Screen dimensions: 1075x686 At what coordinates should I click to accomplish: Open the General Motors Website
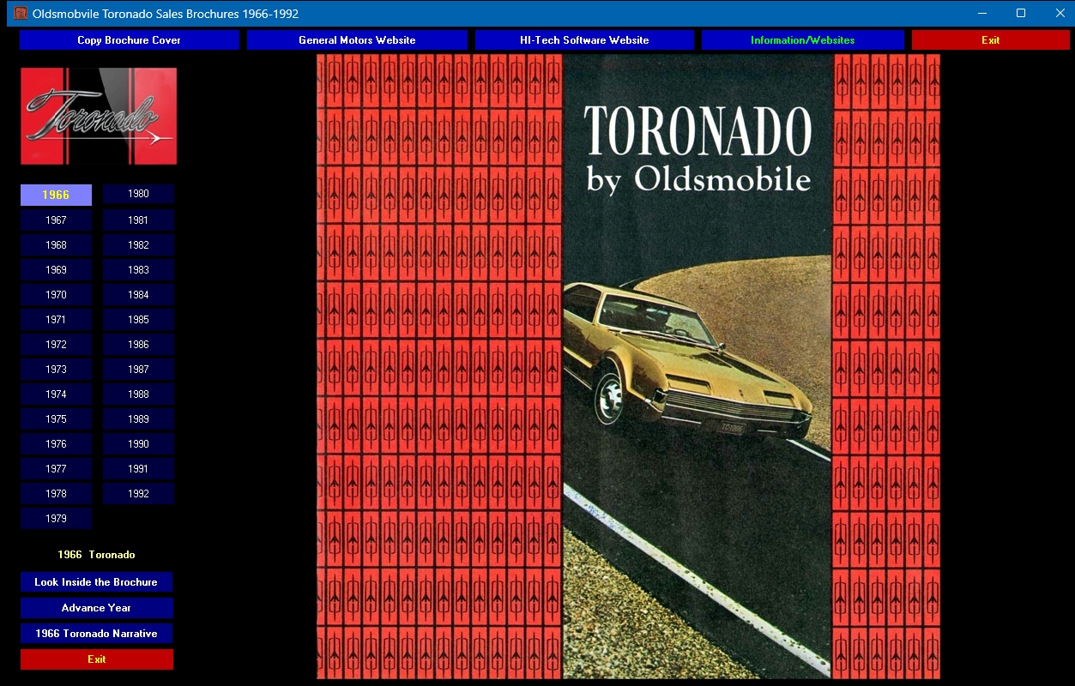357,40
